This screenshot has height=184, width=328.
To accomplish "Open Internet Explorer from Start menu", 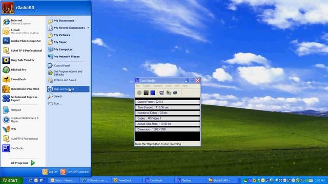I will [23, 21].
